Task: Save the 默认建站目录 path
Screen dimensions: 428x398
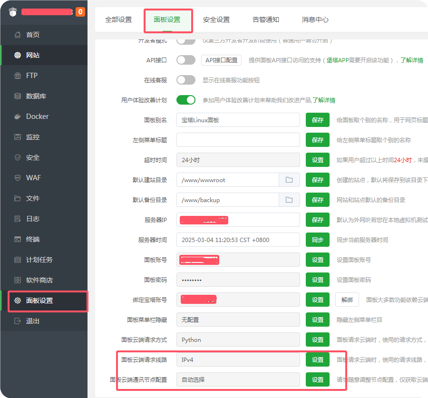Action: (318, 180)
